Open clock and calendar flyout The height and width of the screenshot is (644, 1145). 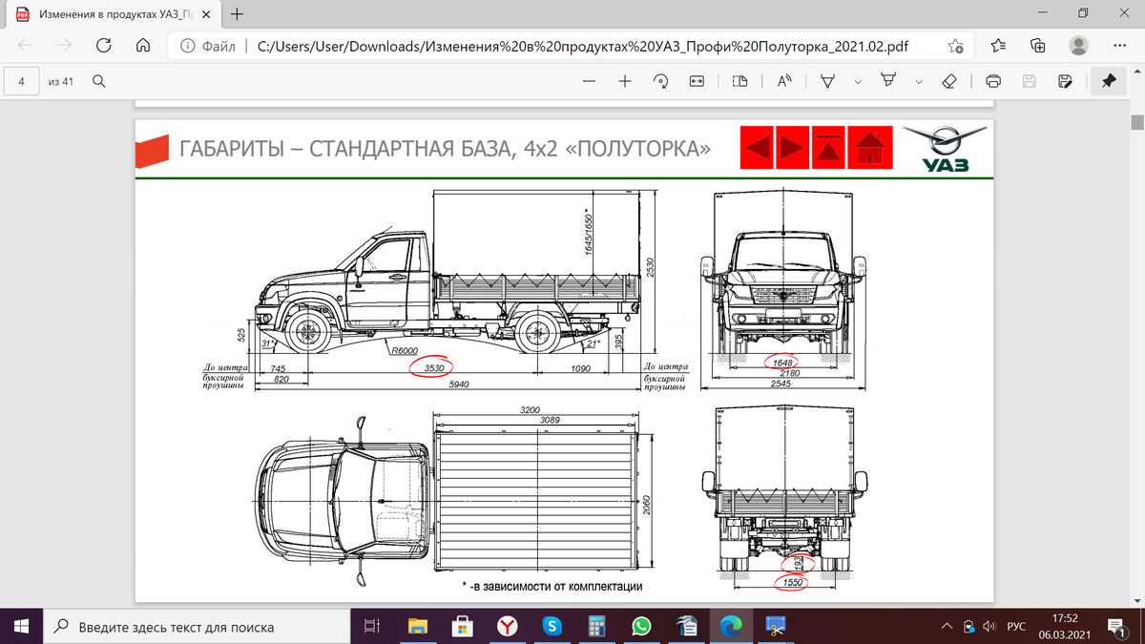[x=1065, y=626]
